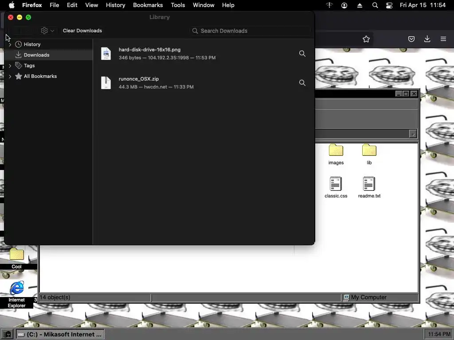Click the menu bar date and time
454x340 pixels.
coord(423,5)
